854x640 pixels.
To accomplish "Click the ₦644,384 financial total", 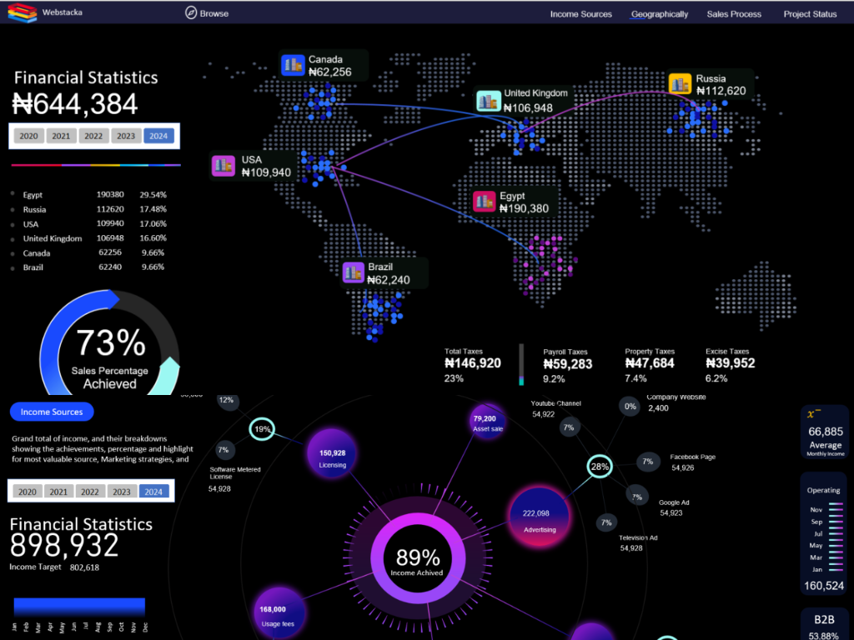I will coord(75,104).
